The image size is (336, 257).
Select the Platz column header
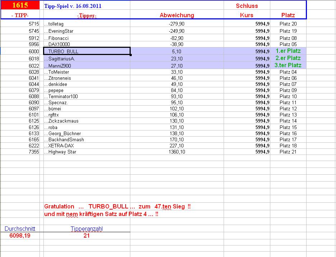tap(288, 15)
